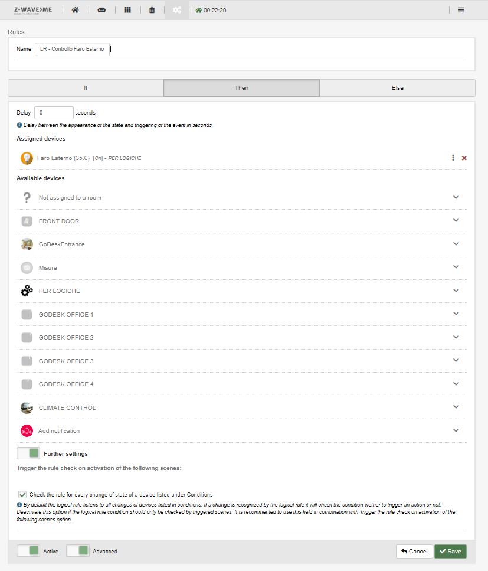Image resolution: width=488 pixels, height=571 pixels.
Task: Click the Faro Esterno bulb icon
Action: [x=27, y=158]
